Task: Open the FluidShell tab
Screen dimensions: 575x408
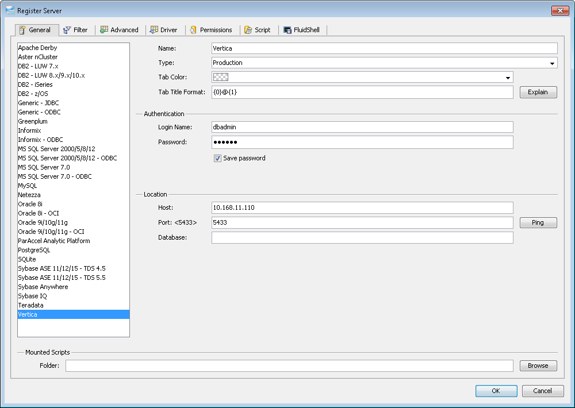Action: coord(302,30)
